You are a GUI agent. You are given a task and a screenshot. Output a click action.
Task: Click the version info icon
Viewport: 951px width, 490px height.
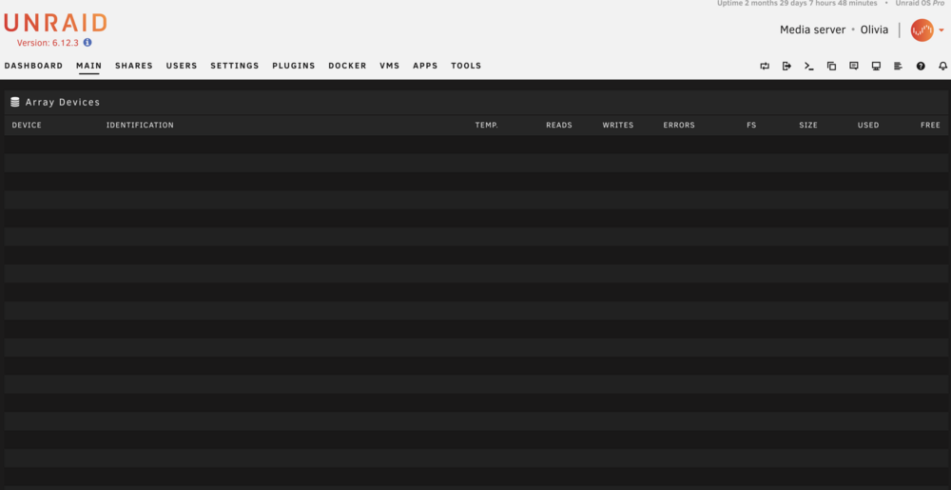click(x=87, y=43)
